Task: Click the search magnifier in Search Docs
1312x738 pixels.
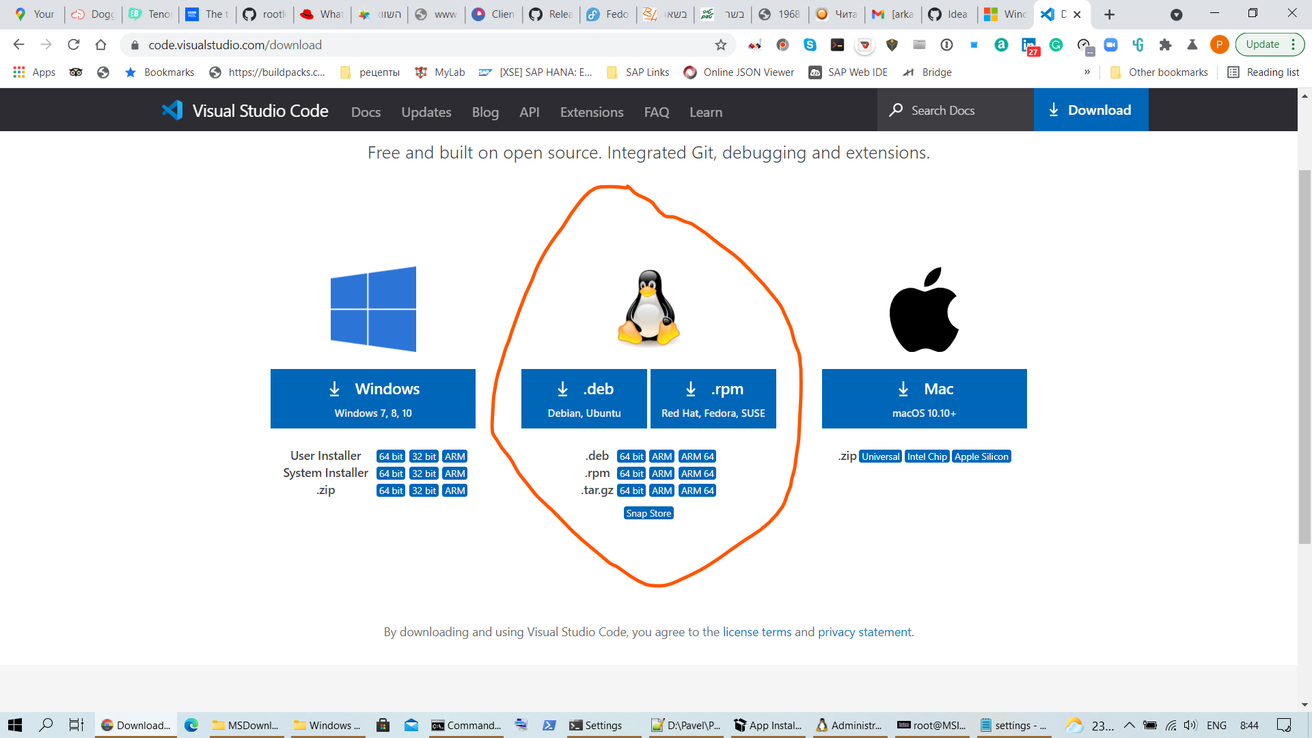Action: [x=896, y=110]
